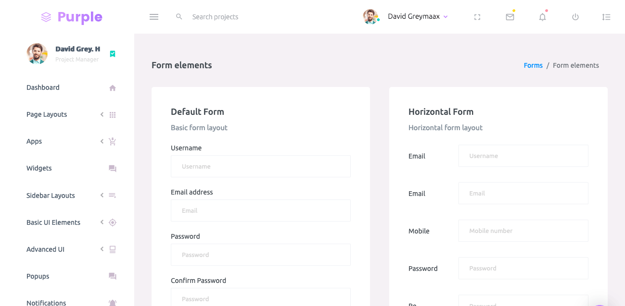
Task: Enter fullscreen mode via header icon
Action: click(x=477, y=17)
